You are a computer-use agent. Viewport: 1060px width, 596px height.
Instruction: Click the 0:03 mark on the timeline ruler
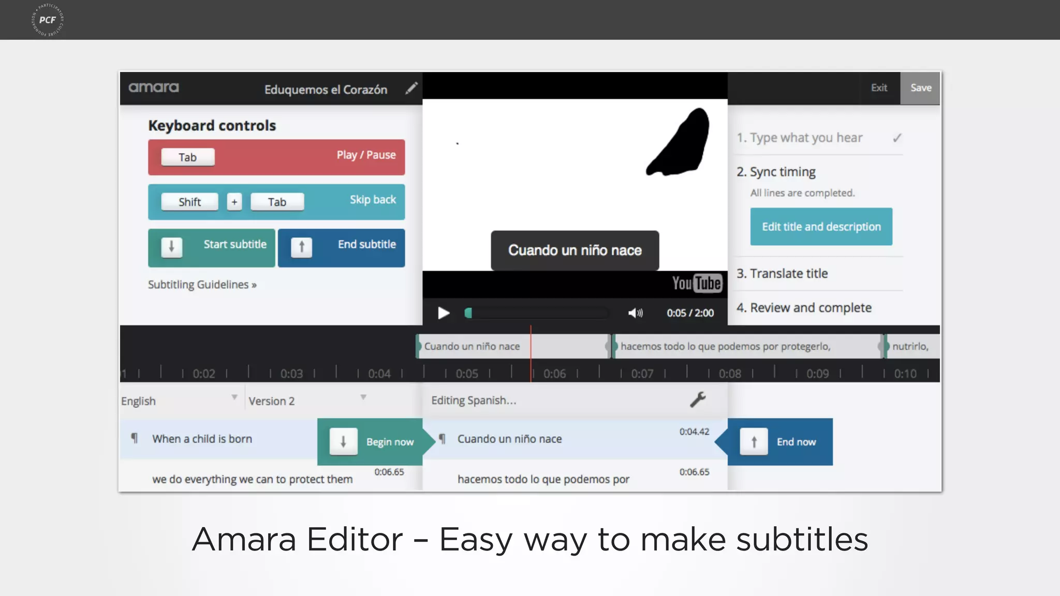(291, 374)
